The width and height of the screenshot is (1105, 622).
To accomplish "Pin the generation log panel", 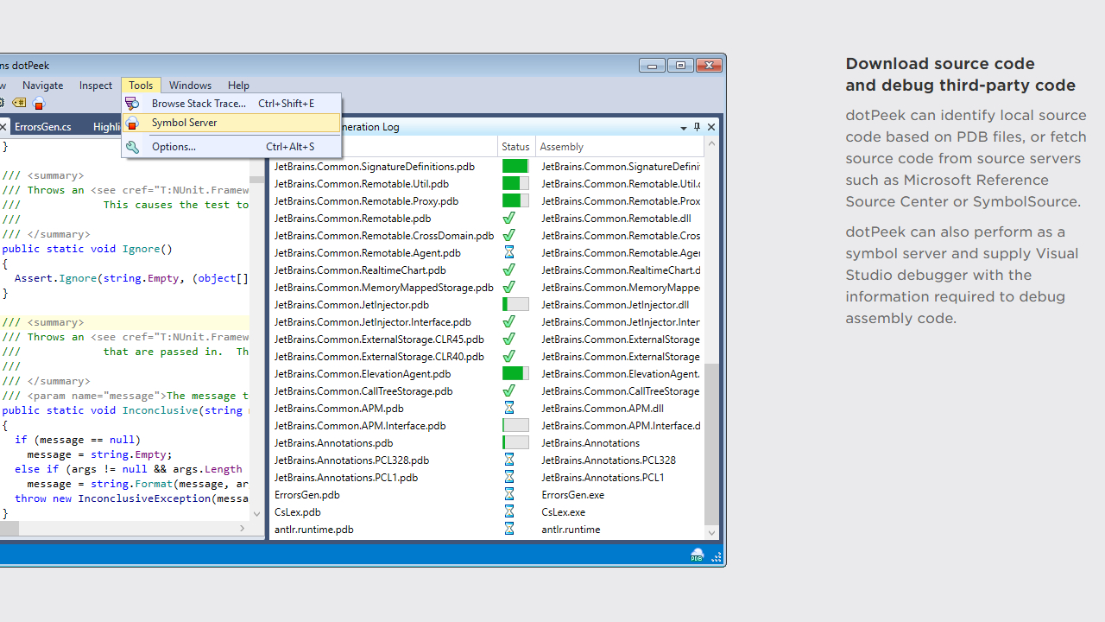I will (x=698, y=127).
